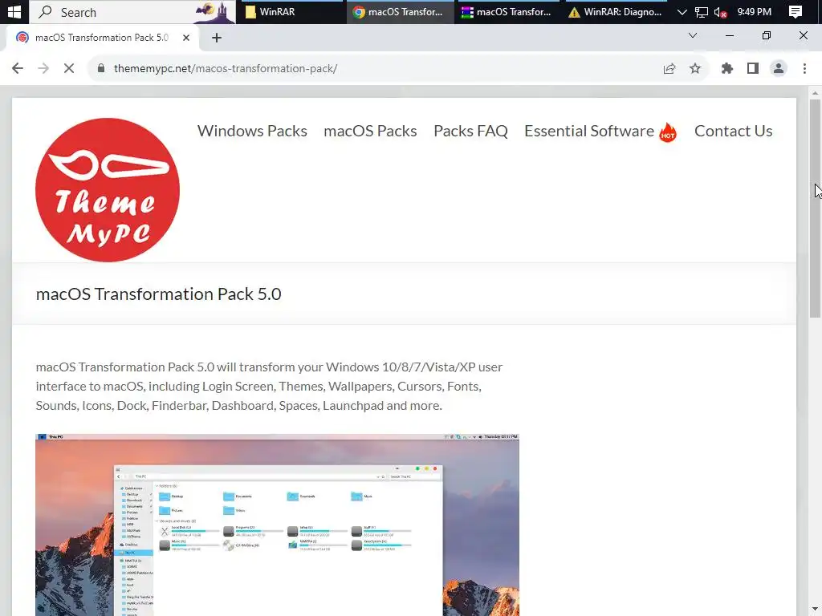Click the muted volume tray icon
822x616 pixels.
(721, 12)
